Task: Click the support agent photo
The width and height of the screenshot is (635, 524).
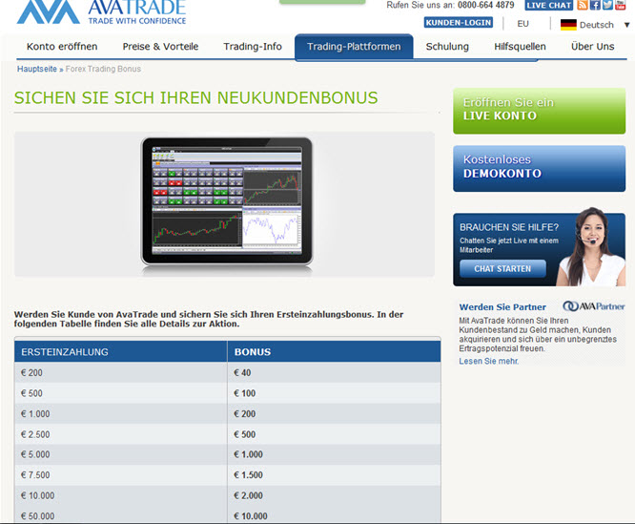Action: (x=592, y=247)
